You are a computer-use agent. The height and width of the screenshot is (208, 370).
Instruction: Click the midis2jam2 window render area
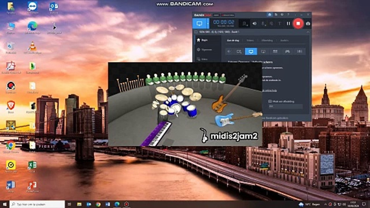pos(185,104)
